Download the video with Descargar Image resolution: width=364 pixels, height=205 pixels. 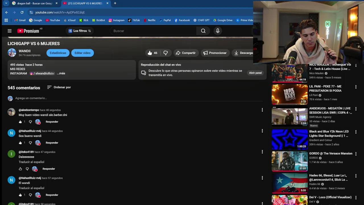point(243,53)
